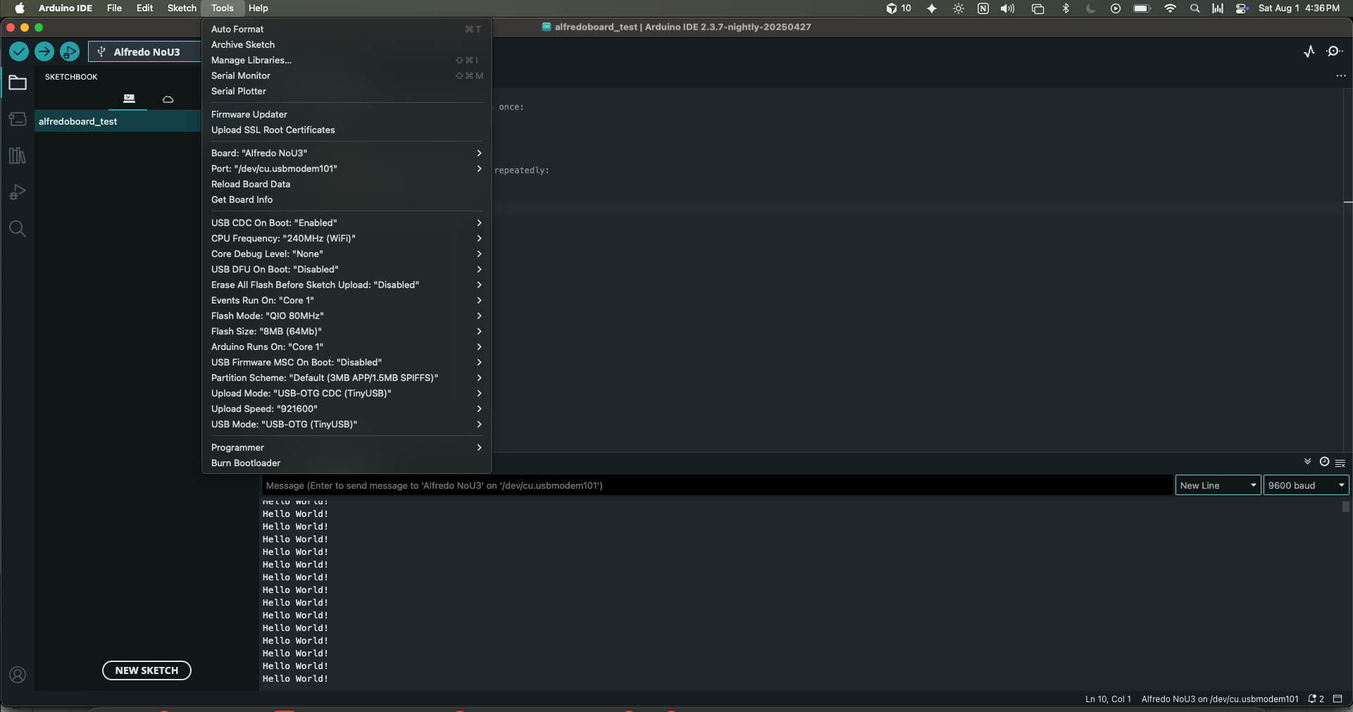
Task: Expand Erase All Flash Before Sketch Upload submenu
Action: coord(347,285)
